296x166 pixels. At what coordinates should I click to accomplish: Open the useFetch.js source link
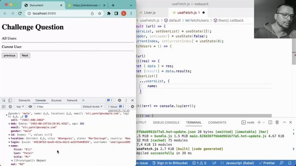[x=119, y=111]
